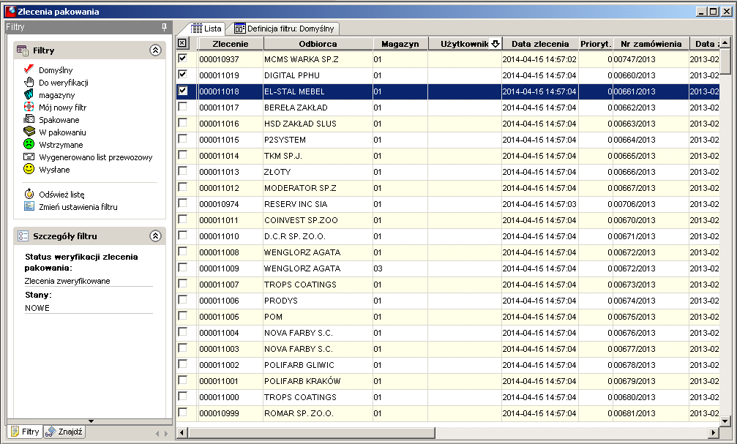Viewport: 737px width, 444px height.
Task: Click the Spakowane box icon
Action: pyautogui.click(x=29, y=119)
